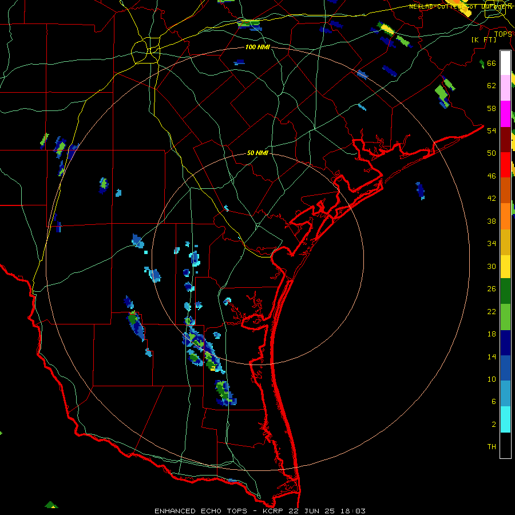Click the "66" scale label
515x515 pixels.
click(492, 64)
